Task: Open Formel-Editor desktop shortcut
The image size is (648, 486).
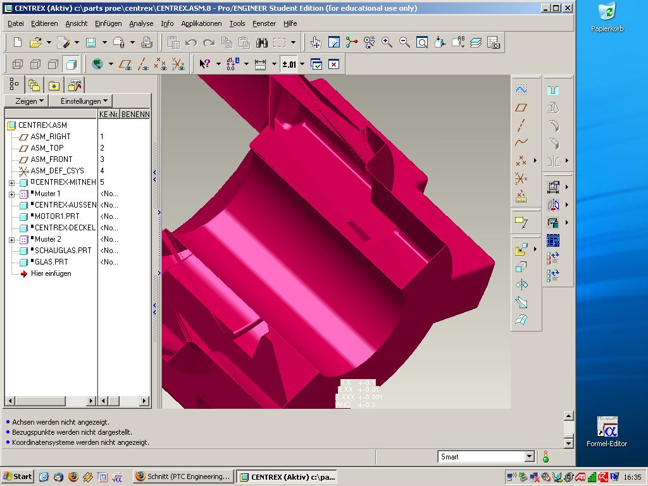Action: [x=607, y=432]
